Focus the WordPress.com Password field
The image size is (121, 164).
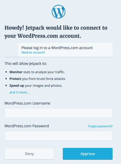click(x=58, y=136)
